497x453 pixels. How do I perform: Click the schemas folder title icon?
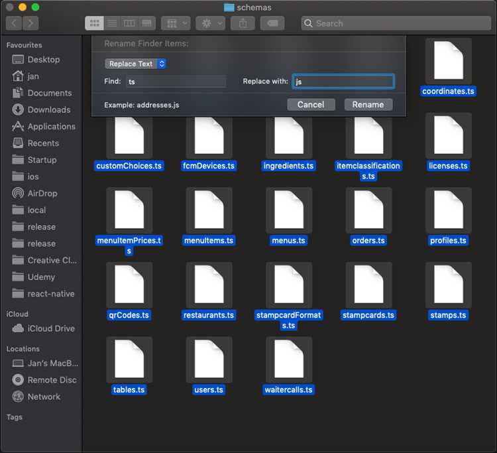tap(229, 7)
